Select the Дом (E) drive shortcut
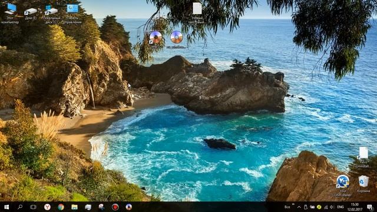Screen dimensions: 377x212 pyautogui.click(x=31, y=13)
